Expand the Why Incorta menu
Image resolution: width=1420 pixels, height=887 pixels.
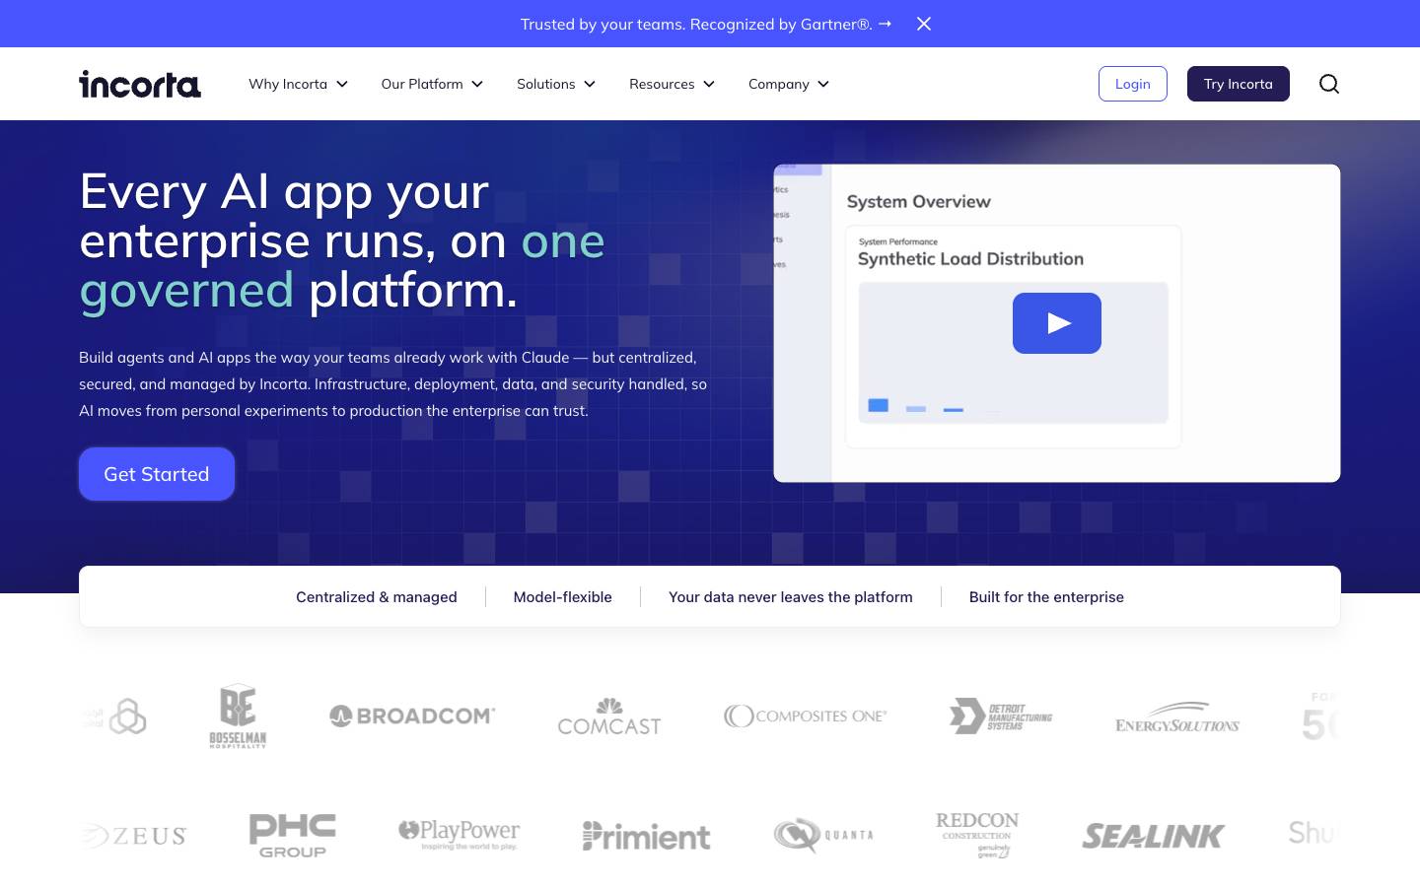click(298, 84)
